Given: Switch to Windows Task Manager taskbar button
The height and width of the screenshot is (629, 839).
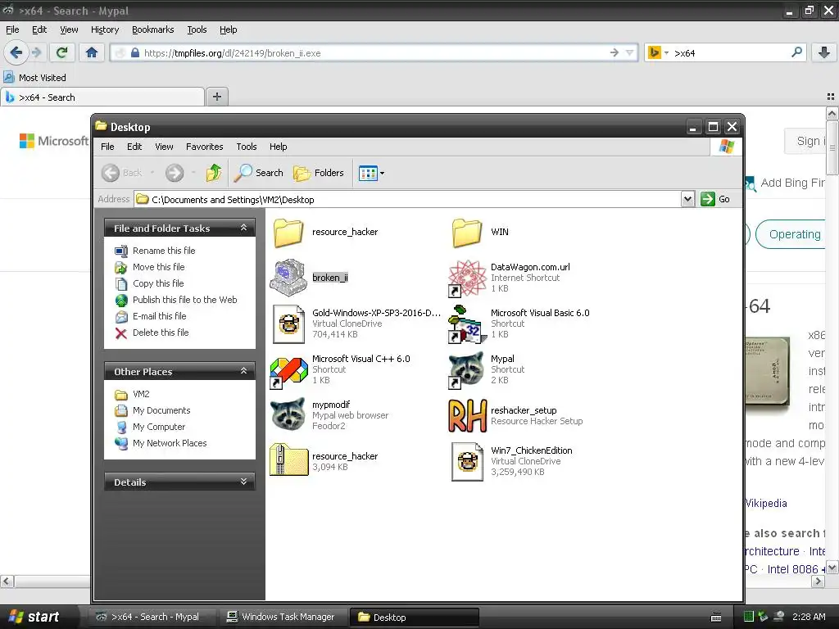Looking at the screenshot, I should click(x=283, y=618).
